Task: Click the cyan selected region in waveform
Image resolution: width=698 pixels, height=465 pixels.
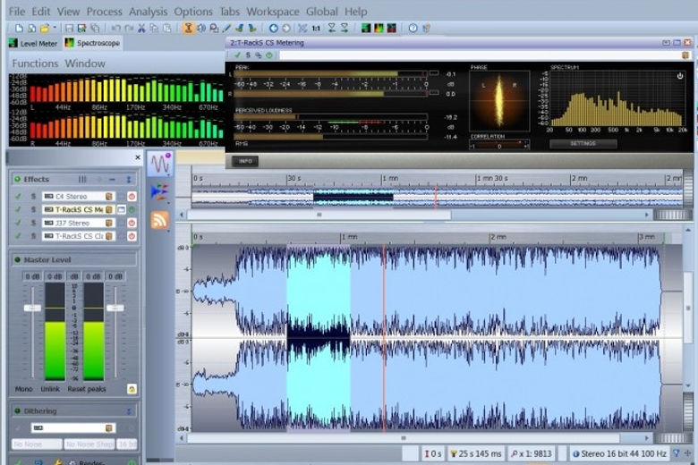Action: [x=319, y=337]
